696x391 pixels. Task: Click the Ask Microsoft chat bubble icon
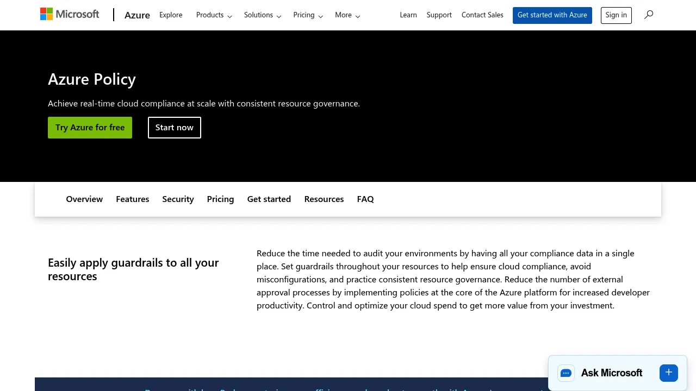566,373
